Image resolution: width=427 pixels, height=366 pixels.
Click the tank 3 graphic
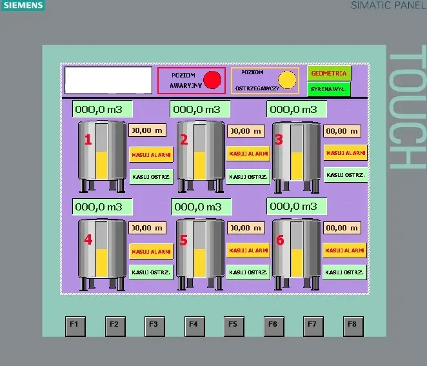pos(297,158)
